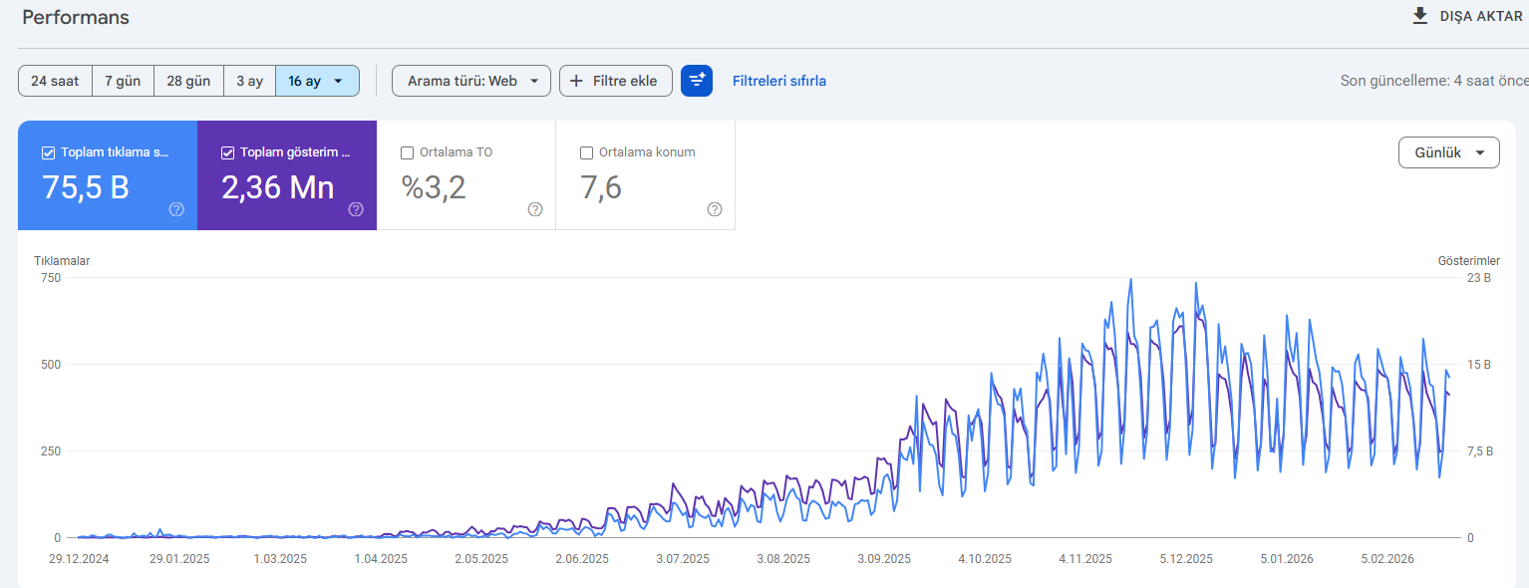Screen dimensions: 1529x588
Task: Select the 24 saat date range
Action: point(55,81)
